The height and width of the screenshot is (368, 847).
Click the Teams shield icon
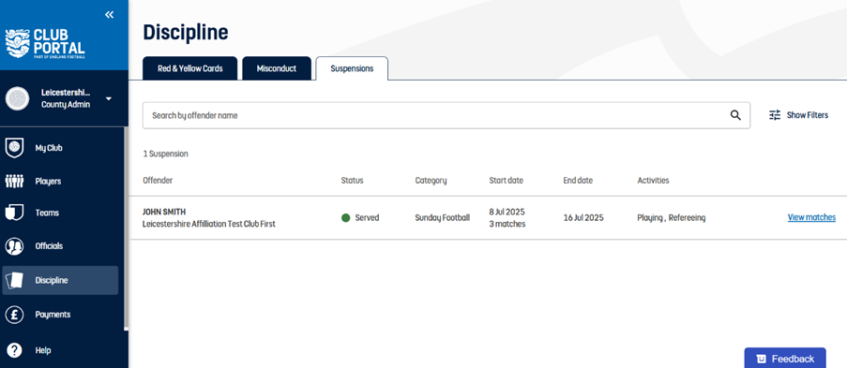tap(14, 213)
